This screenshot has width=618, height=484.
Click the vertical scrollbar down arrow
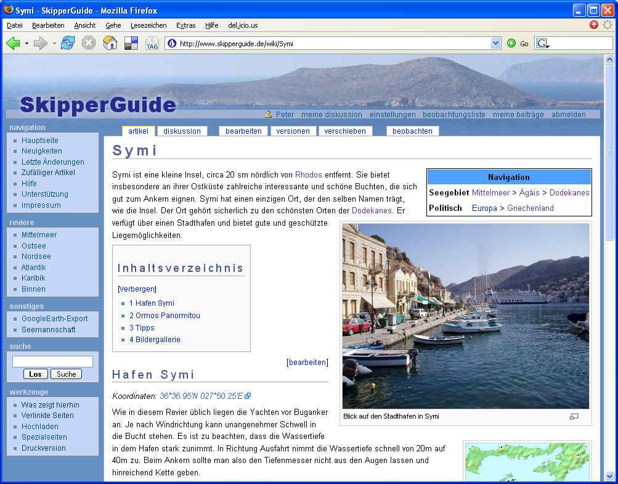(x=609, y=476)
